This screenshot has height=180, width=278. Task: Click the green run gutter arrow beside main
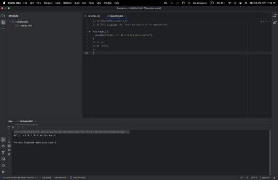click(89, 32)
